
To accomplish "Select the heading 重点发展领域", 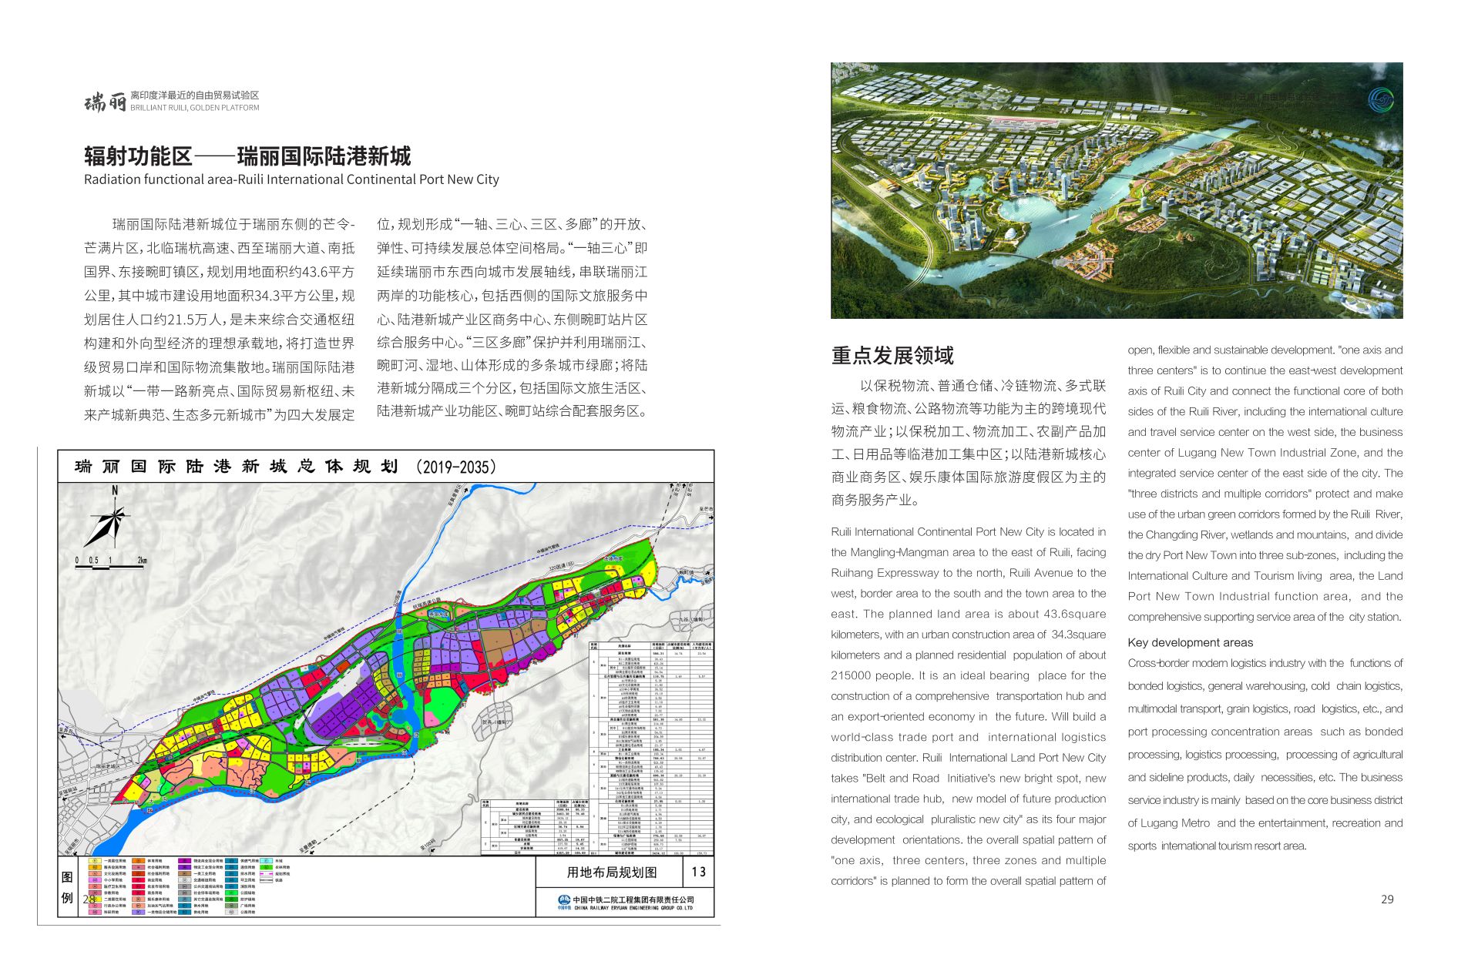I will coord(892,356).
